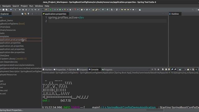Select SpringBootConfigDemo [boot] project
Image resolution: width=199 pixels, height=112 pixels.
click(x=12, y=24)
